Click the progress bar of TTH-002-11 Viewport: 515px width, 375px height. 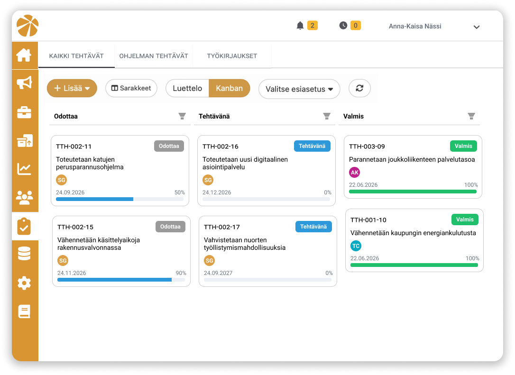[x=120, y=199]
